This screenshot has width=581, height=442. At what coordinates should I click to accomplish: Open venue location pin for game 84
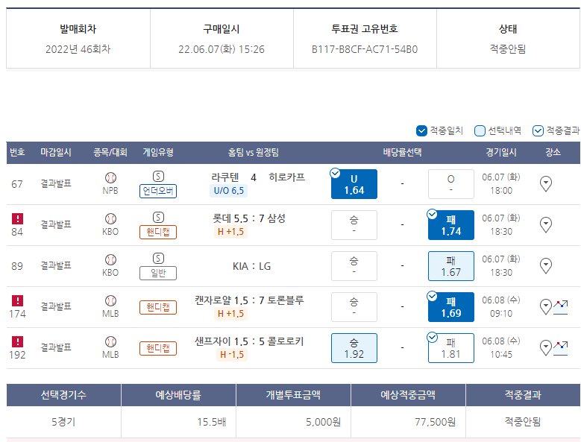[546, 224]
